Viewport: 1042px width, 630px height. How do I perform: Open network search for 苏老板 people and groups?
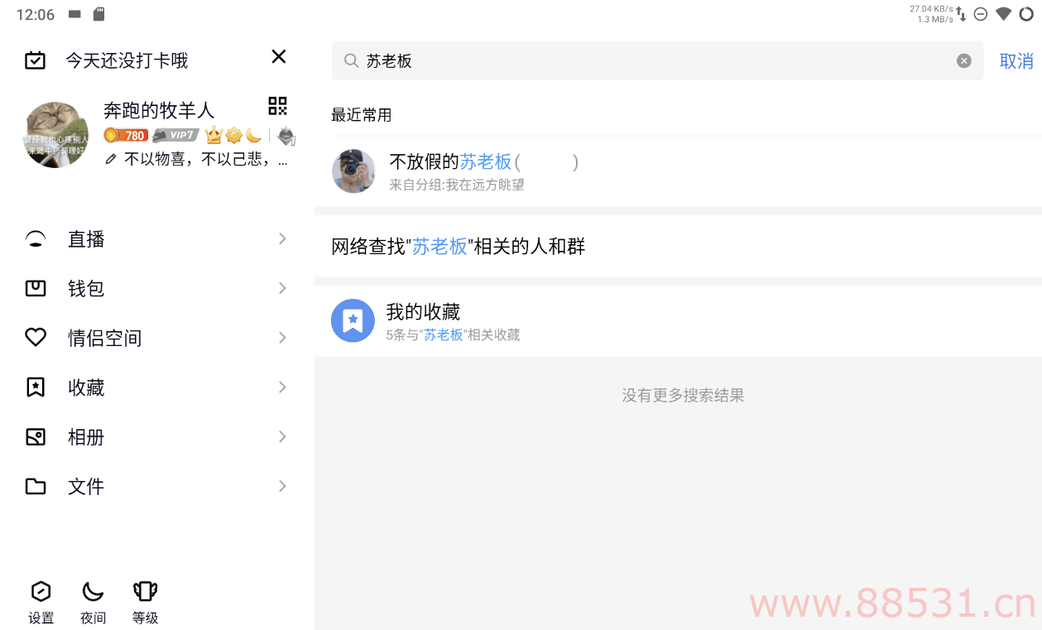(678, 246)
